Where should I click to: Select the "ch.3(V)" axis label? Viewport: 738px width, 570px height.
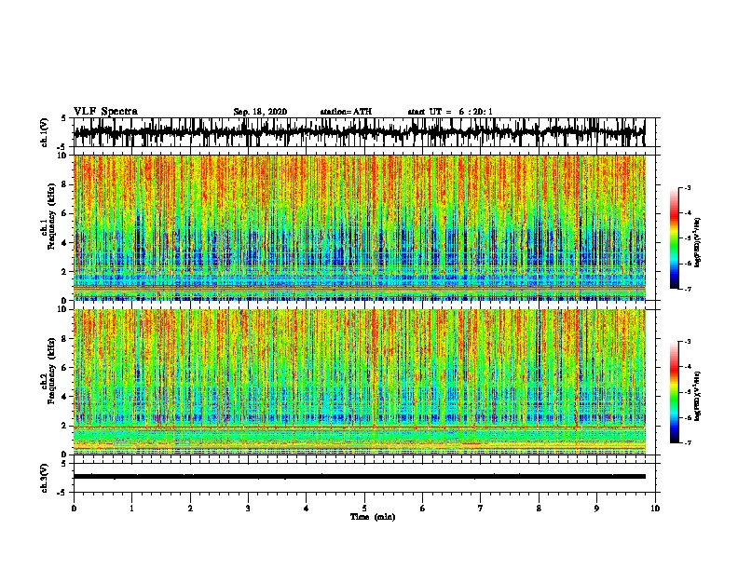point(44,478)
